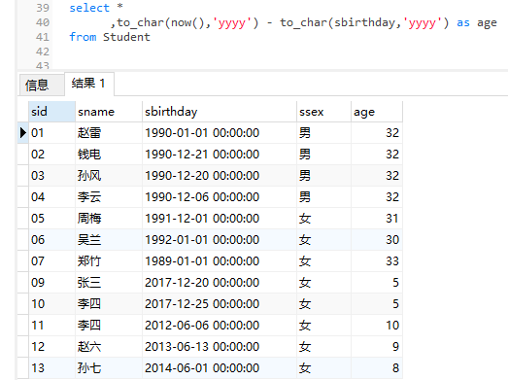Select age cell 31 in row 05
Image resolution: width=508 pixels, height=380 pixels.
point(377,219)
